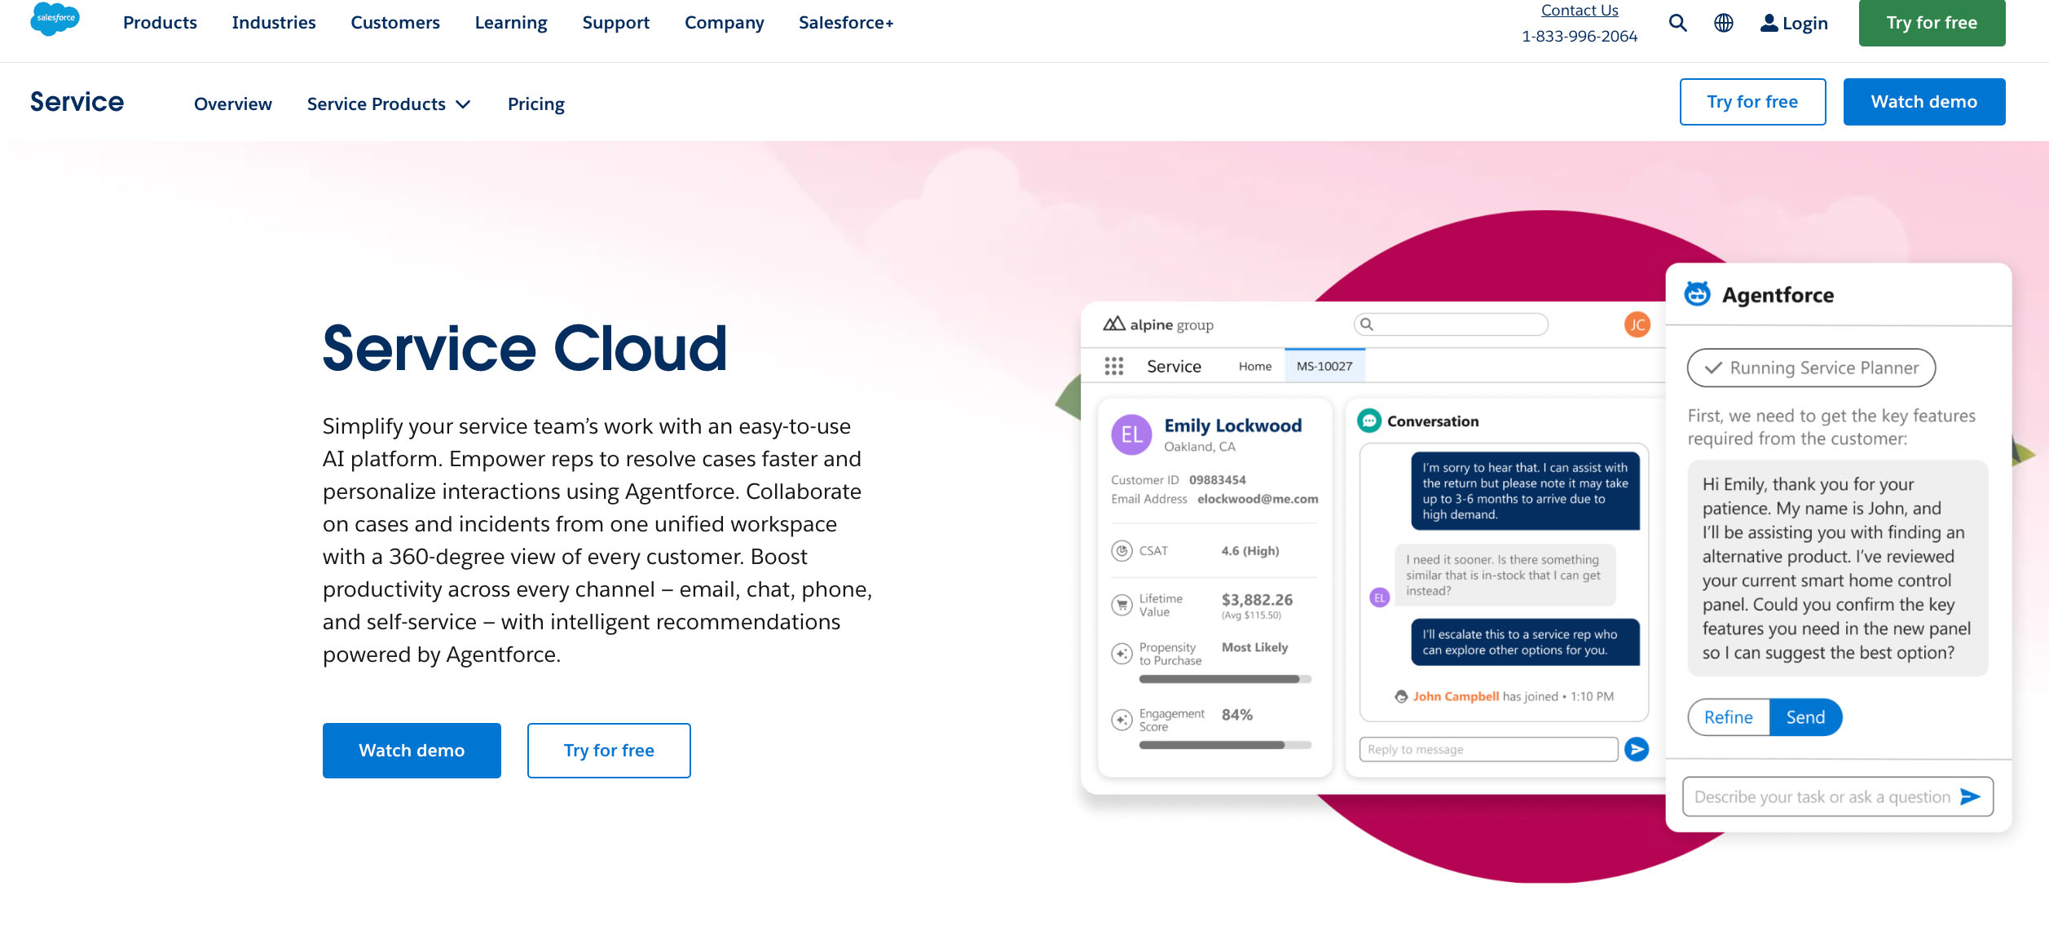
Task: Click the Login link text
Action: 1805,24
